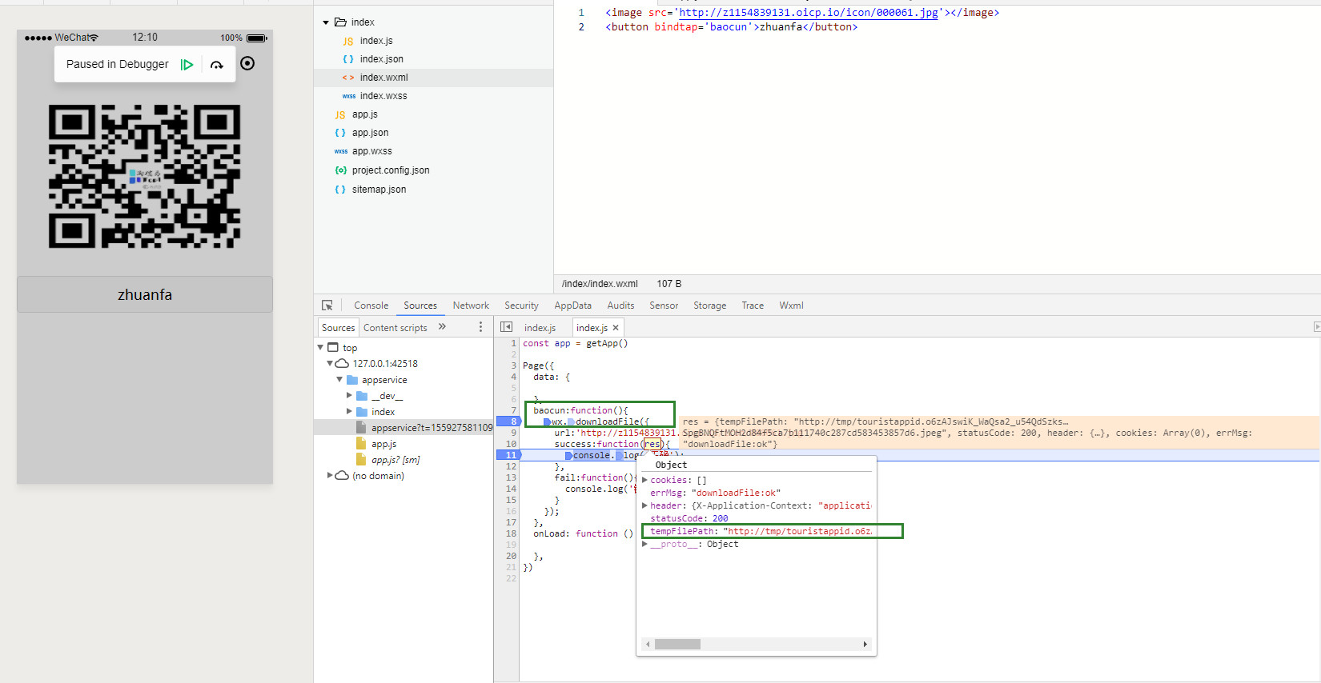Open index.js in the file tree

point(375,41)
